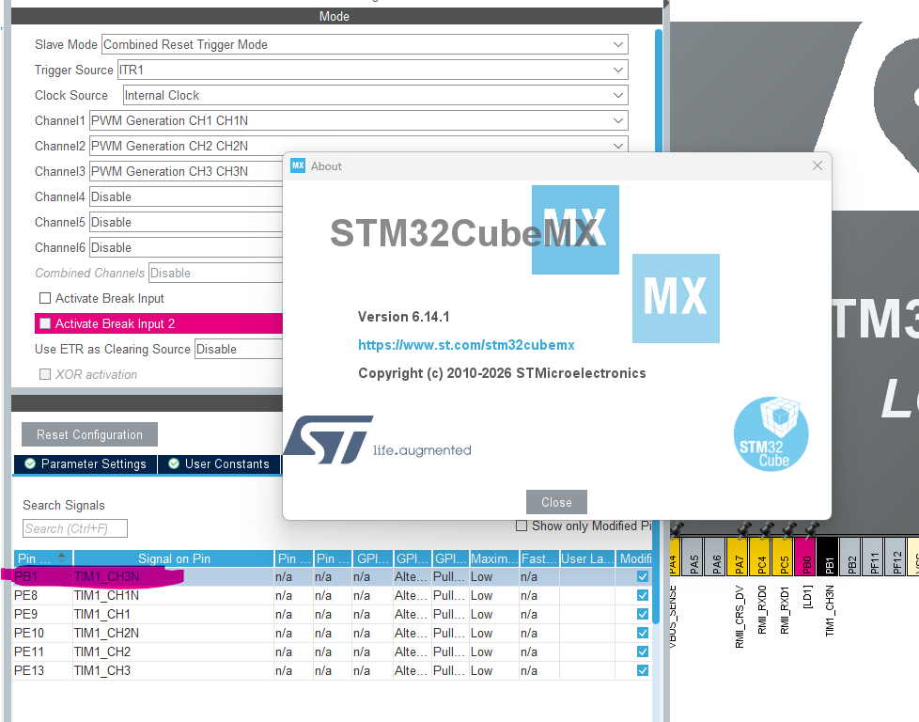The height and width of the screenshot is (722, 919).
Task: Click the STM32 Cube round logo
Action: [x=771, y=434]
